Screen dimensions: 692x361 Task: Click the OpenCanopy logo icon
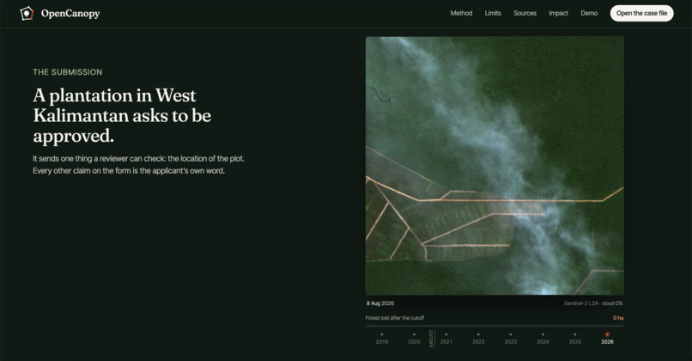point(27,13)
